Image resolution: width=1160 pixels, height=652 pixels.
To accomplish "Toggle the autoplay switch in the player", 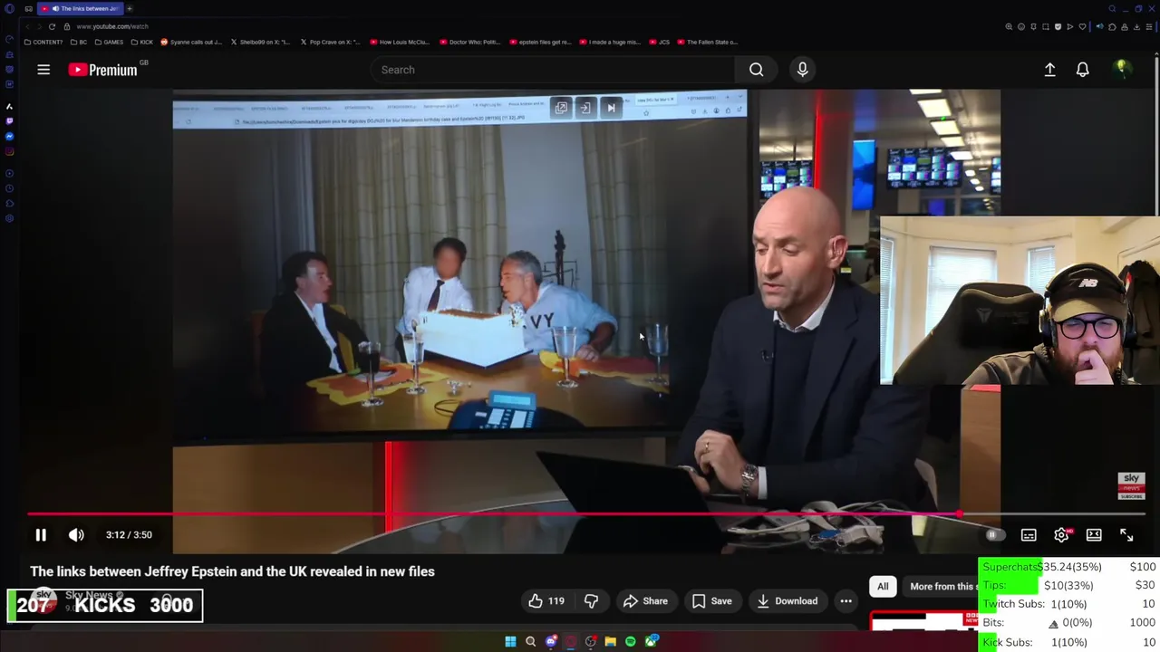I will [x=993, y=535].
